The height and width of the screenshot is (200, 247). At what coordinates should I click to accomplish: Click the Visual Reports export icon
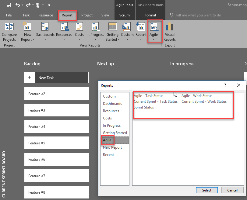pyautogui.click(x=170, y=27)
